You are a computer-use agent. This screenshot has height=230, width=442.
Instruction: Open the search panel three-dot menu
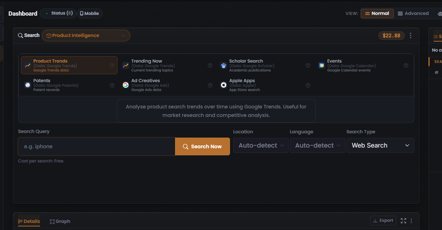click(411, 36)
